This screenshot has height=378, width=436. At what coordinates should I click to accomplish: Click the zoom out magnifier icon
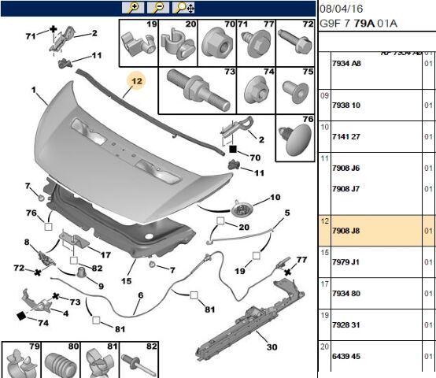click(158, 8)
